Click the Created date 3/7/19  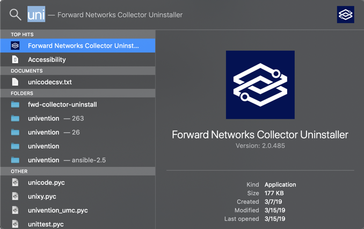click(x=273, y=202)
